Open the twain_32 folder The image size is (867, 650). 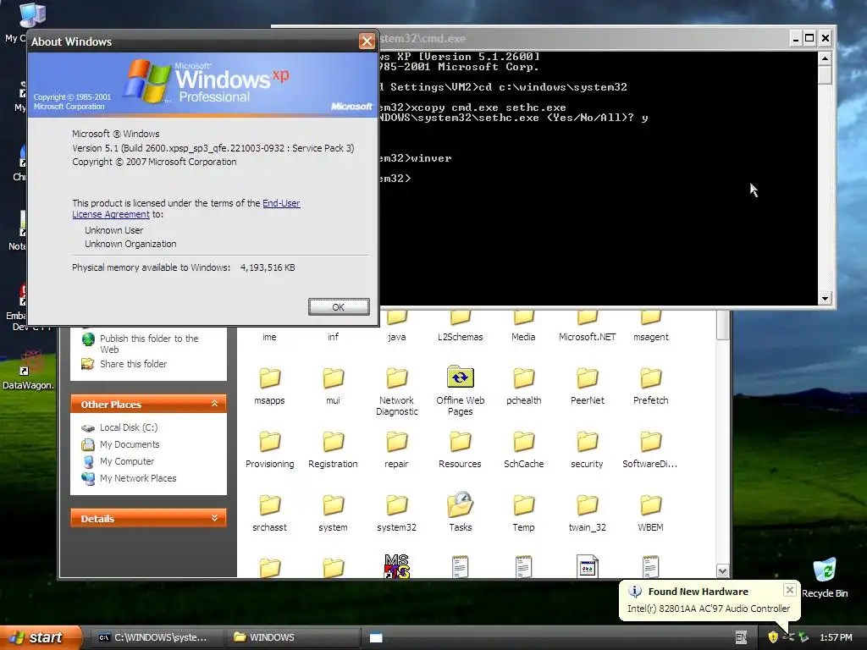click(588, 514)
